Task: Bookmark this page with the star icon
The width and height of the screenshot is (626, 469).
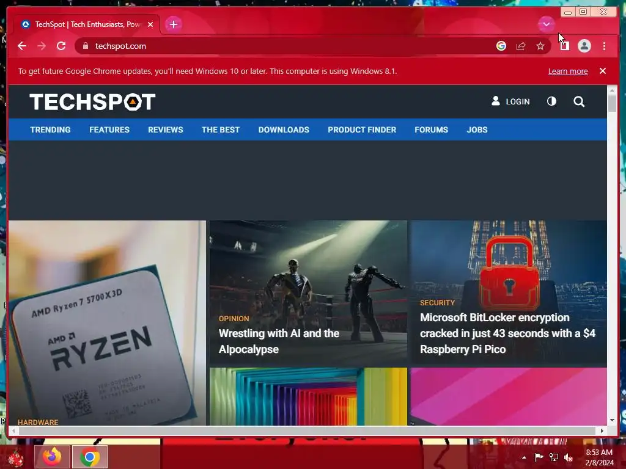Action: point(540,46)
